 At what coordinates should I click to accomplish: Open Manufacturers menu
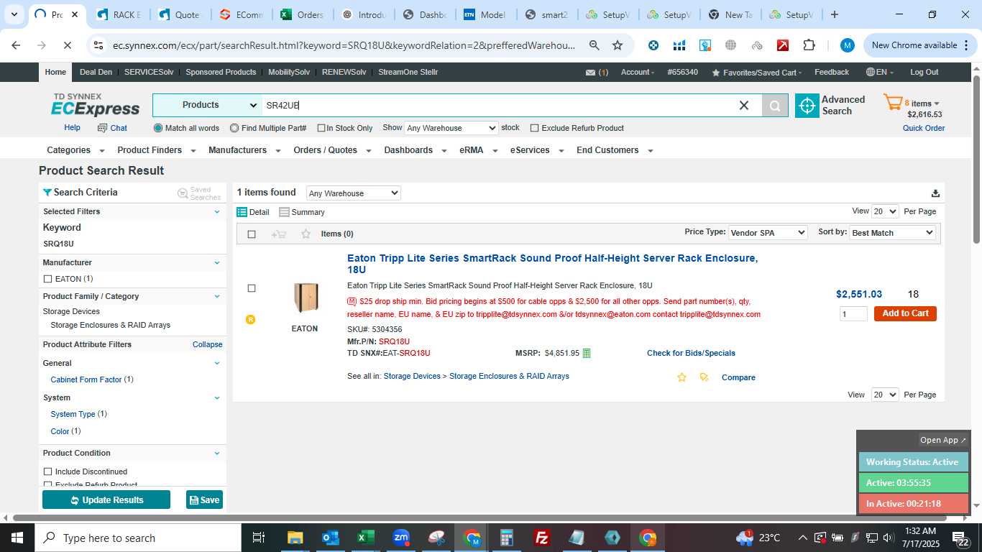pos(243,150)
